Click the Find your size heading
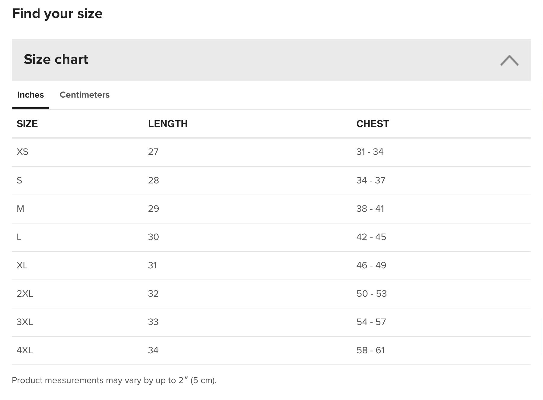543x400 pixels. tap(57, 14)
